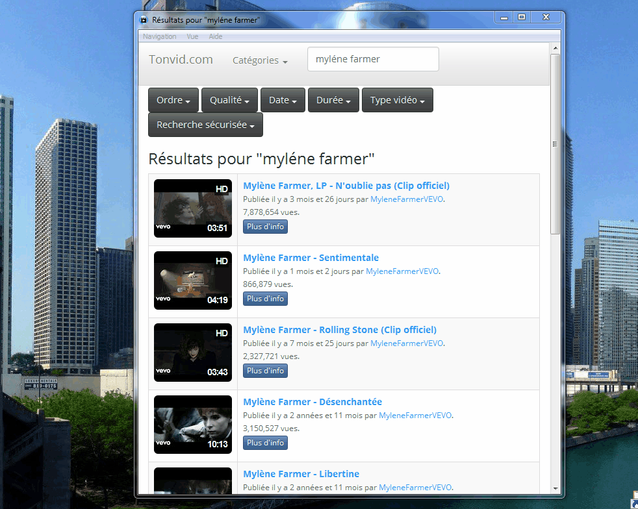
Task: Open N'oublie pas video thumbnail
Action: click(193, 208)
